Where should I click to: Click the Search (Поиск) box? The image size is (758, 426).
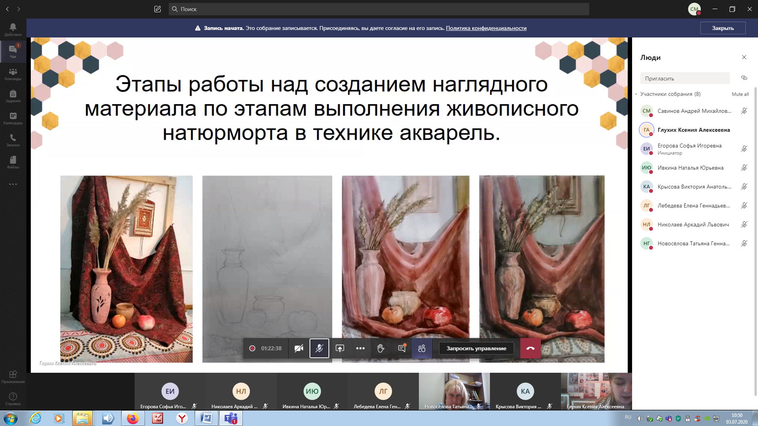[x=379, y=9]
